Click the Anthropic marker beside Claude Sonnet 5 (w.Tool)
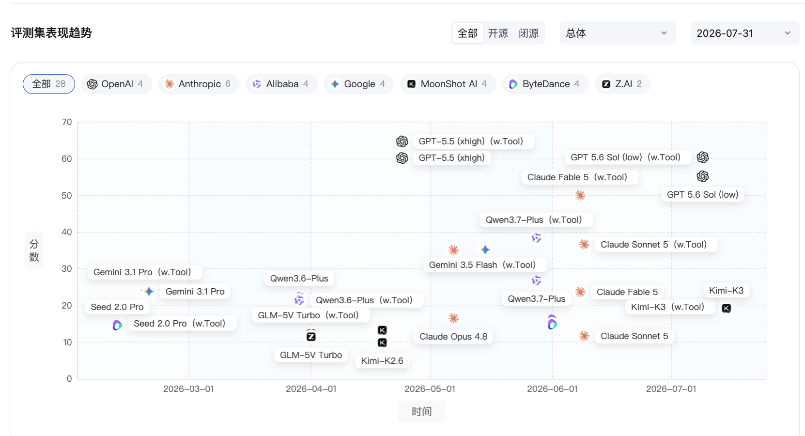Screen dimensions: 805x436 584,245
